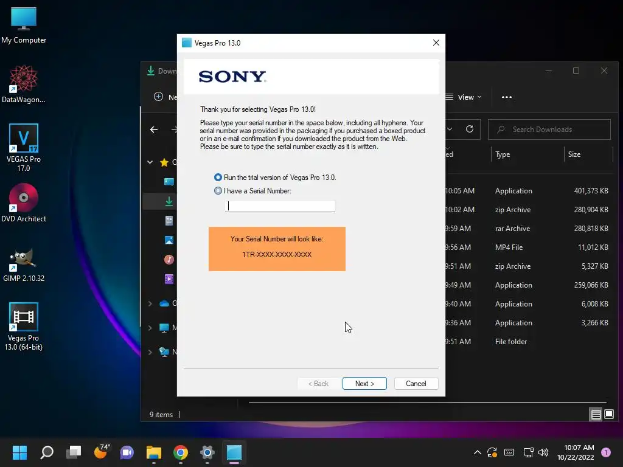Expand This PC tree node
The height and width of the screenshot is (467, 623).
150,328
